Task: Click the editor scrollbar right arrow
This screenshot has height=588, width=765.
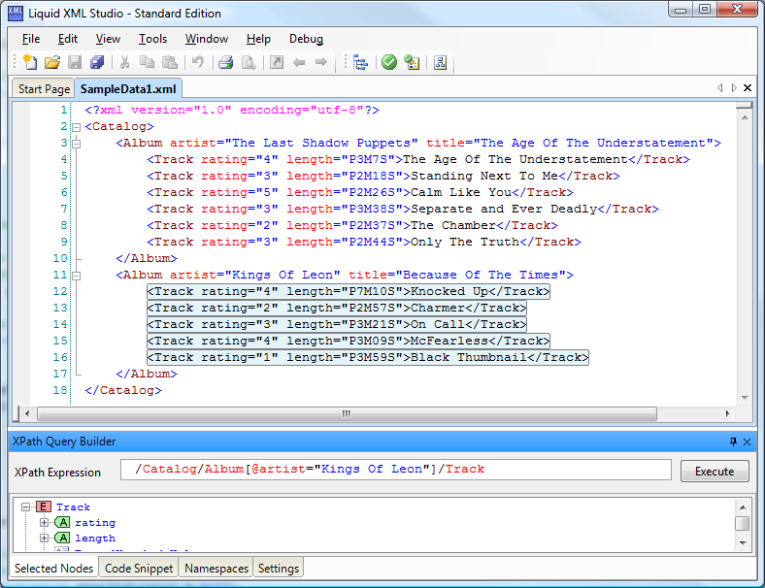Action: coord(727,414)
